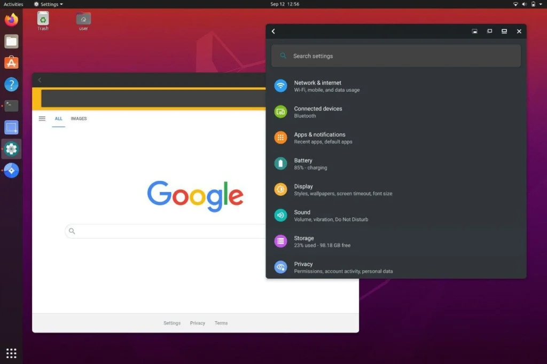Open the Google hamburger menu
The height and width of the screenshot is (364, 547).
(x=42, y=118)
